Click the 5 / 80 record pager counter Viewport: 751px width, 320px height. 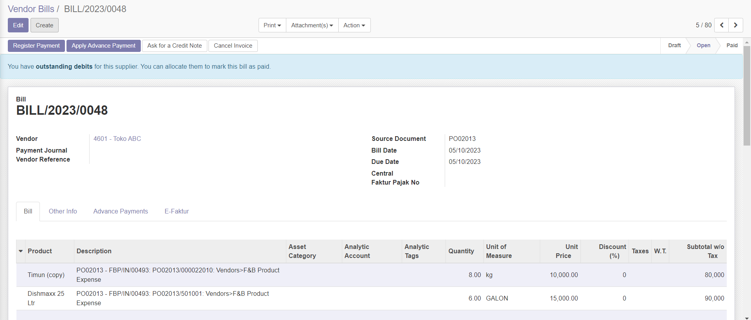pos(703,25)
